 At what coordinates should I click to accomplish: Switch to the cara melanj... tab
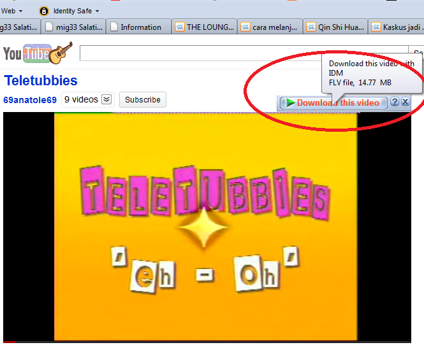click(270, 27)
